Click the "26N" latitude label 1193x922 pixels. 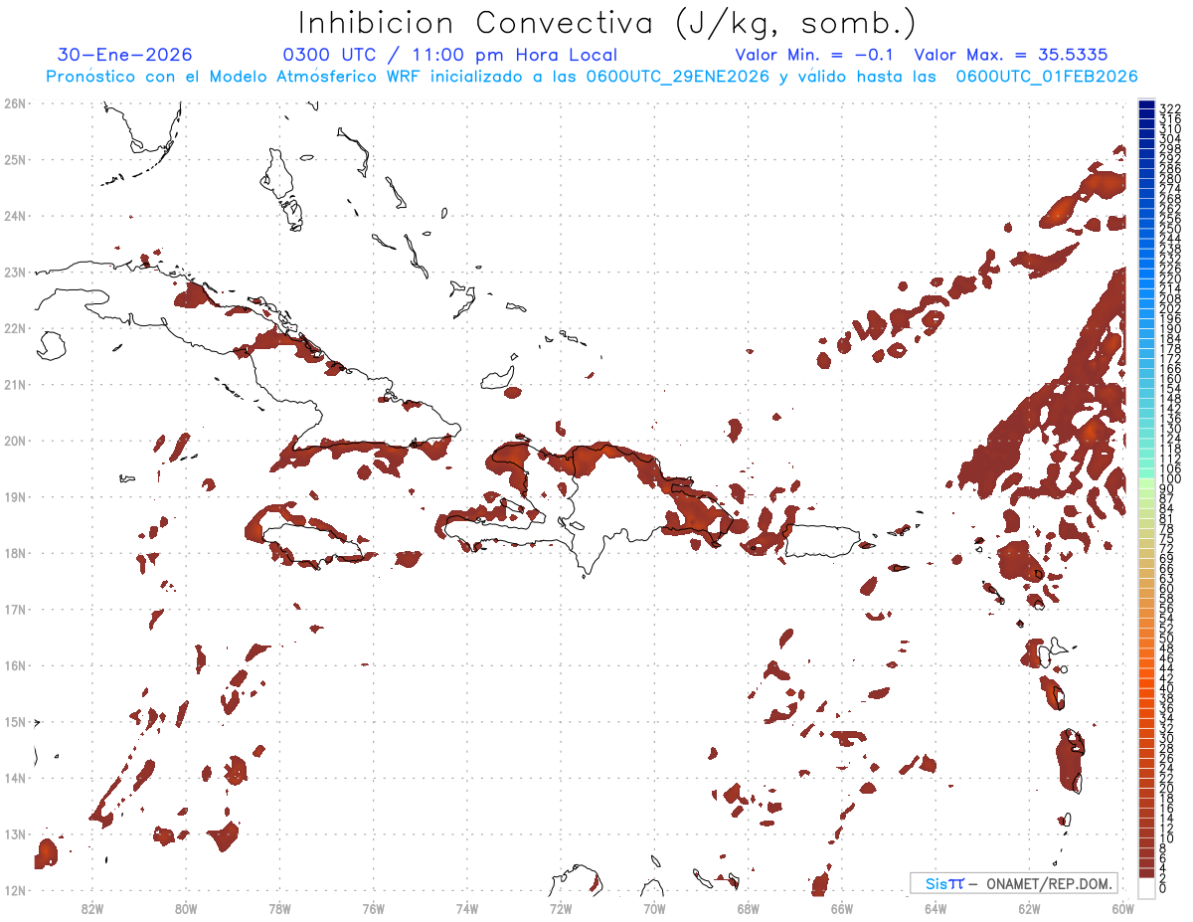click(x=14, y=103)
